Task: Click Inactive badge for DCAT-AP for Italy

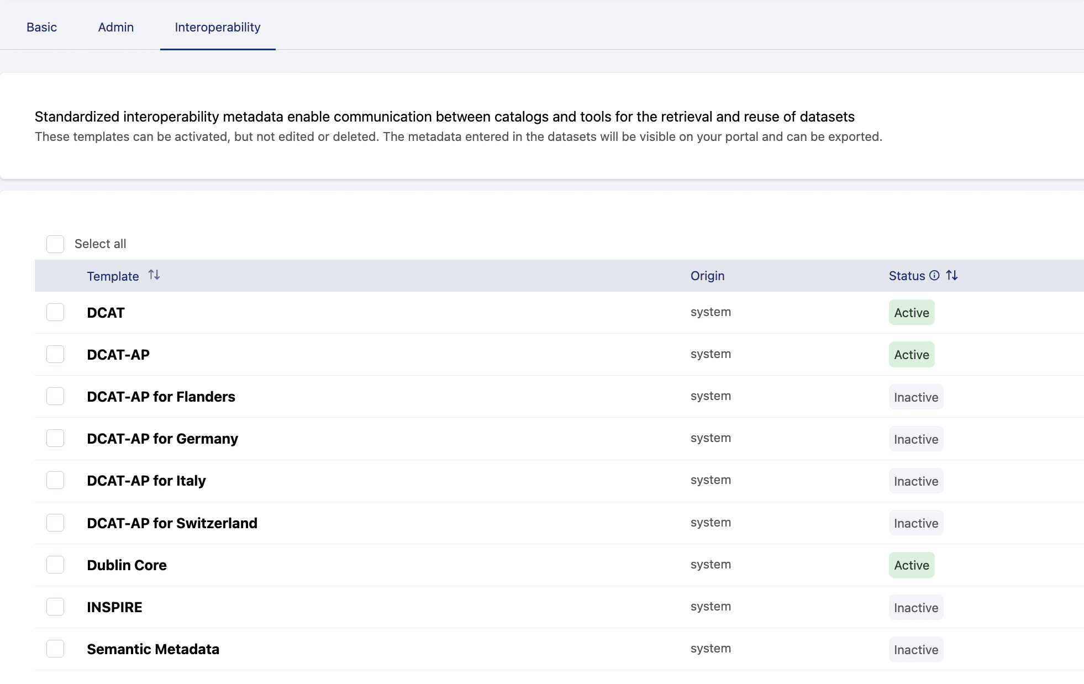Action: coord(916,481)
